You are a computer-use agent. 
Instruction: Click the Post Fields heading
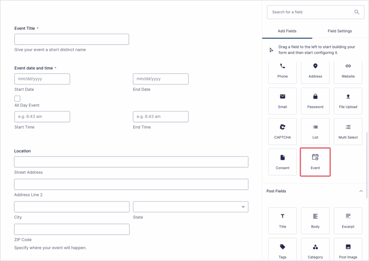tap(276, 191)
